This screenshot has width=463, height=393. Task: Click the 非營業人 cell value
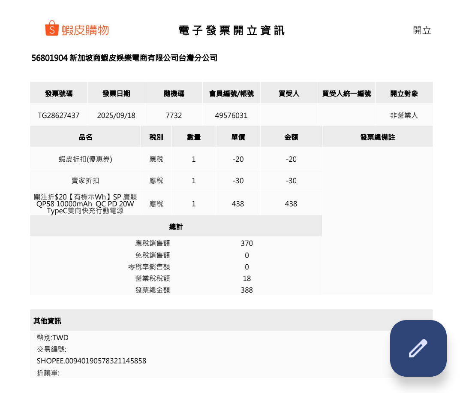(x=404, y=115)
